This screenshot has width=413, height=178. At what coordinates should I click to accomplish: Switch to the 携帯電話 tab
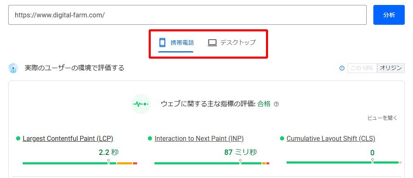tap(176, 43)
